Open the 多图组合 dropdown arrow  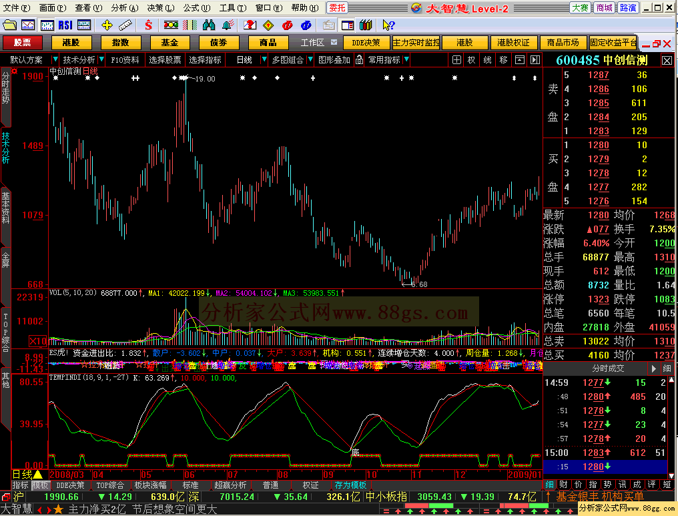point(310,59)
